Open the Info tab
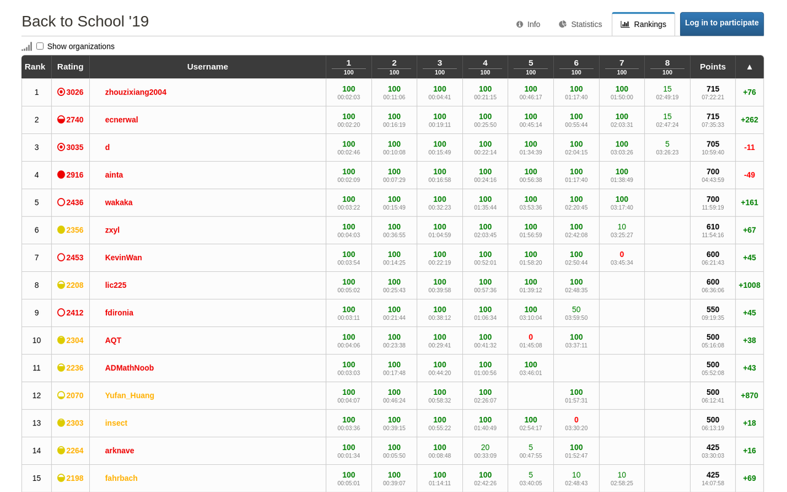The image size is (787, 492). (x=528, y=25)
